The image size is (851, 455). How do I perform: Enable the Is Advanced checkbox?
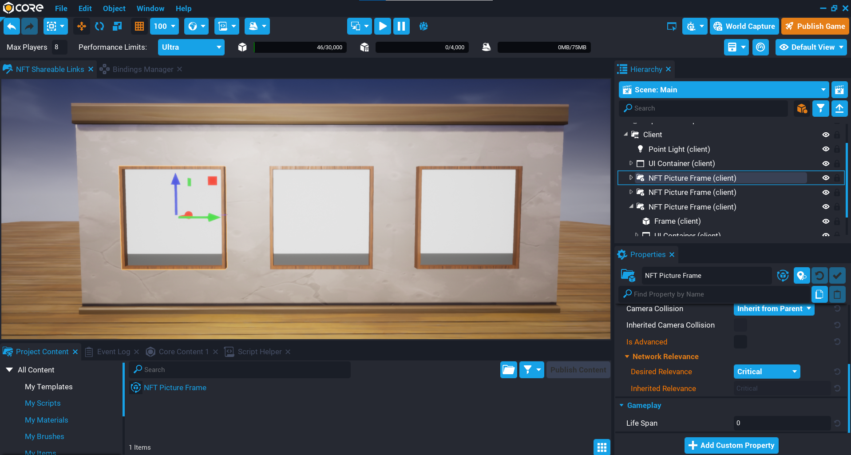pyautogui.click(x=740, y=342)
